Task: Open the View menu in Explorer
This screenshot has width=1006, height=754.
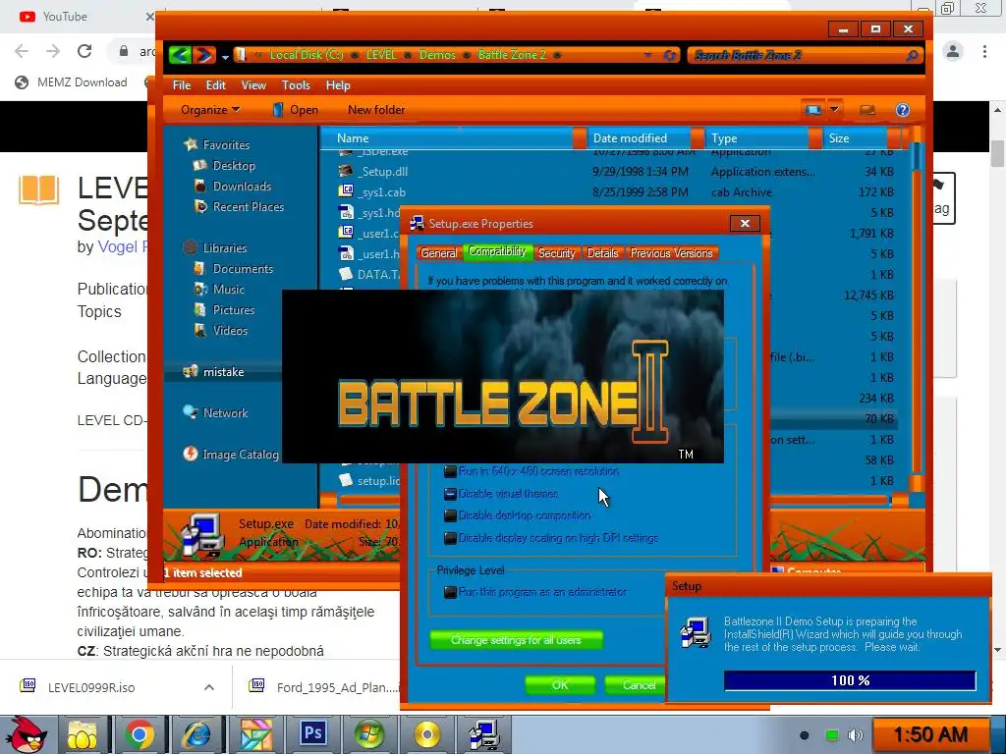Action: coord(253,85)
